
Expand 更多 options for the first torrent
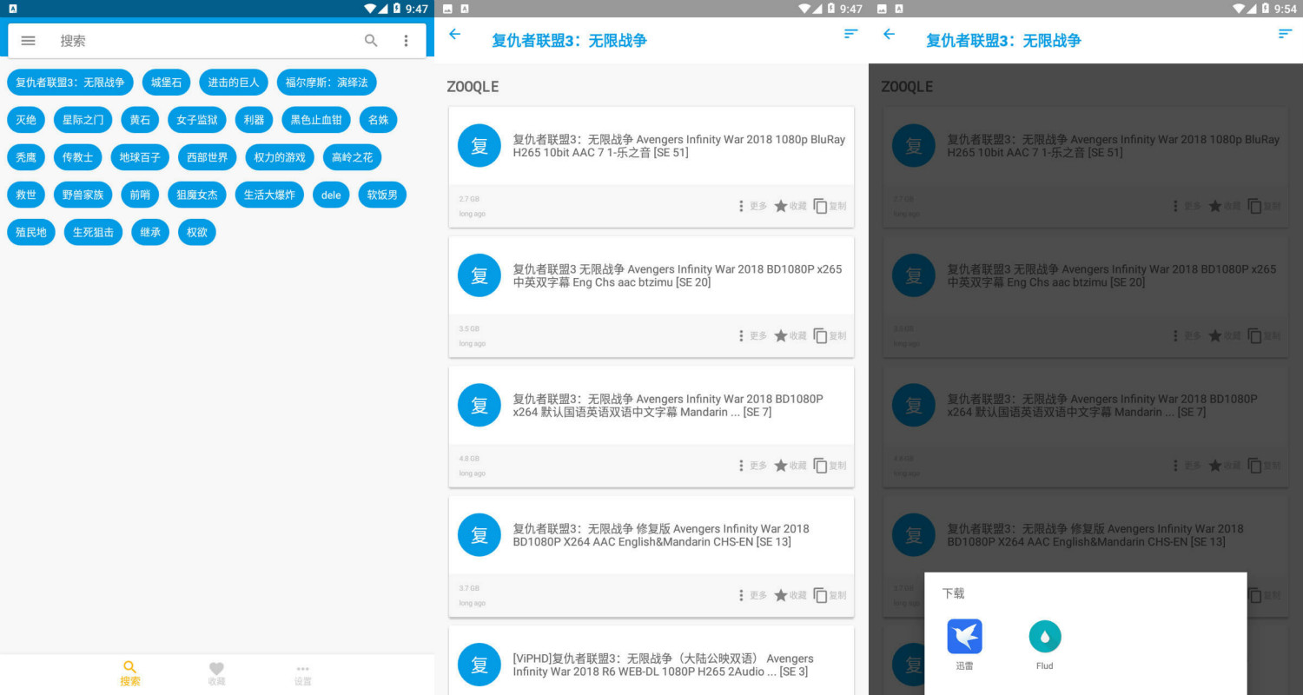coord(752,206)
